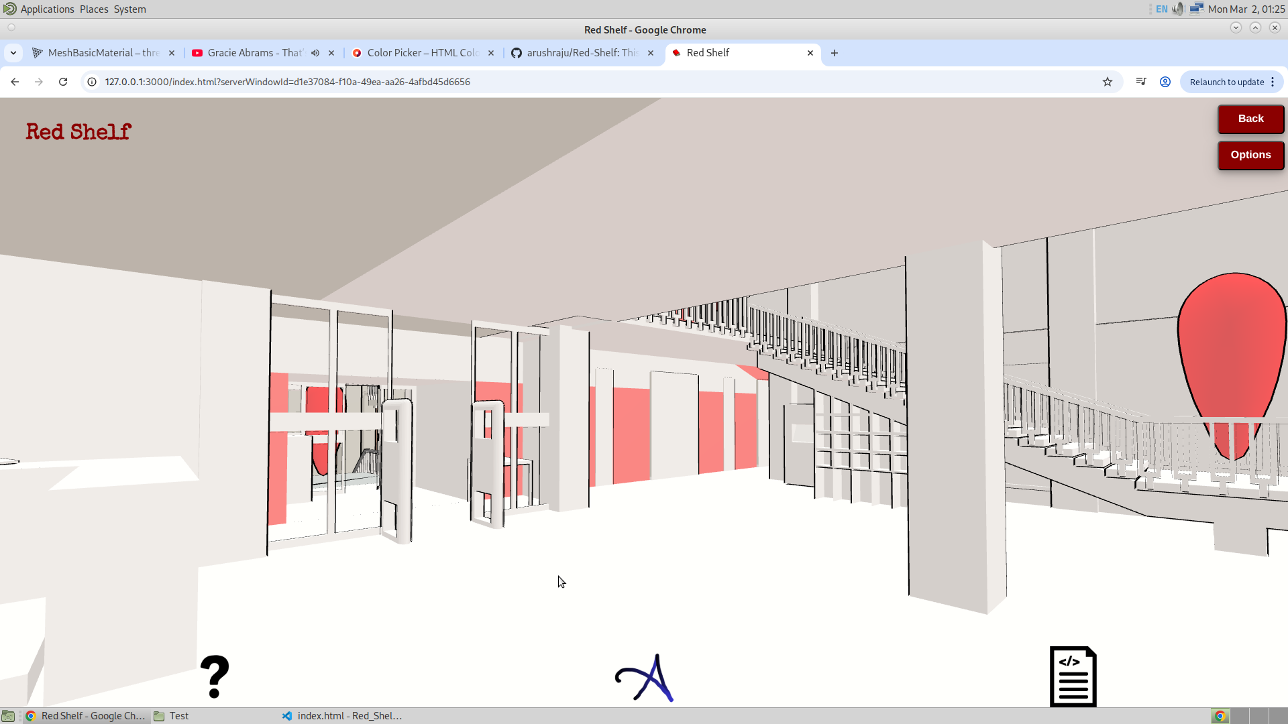This screenshot has height=724, width=1288.
Task: Switch to the Color Picker tab
Action: (423, 53)
